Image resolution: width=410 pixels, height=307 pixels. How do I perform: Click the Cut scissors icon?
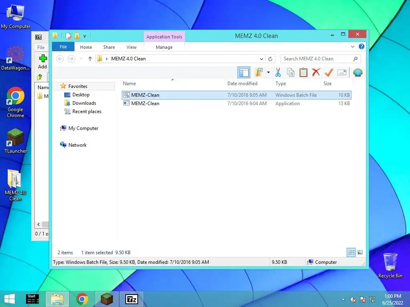coord(278,72)
